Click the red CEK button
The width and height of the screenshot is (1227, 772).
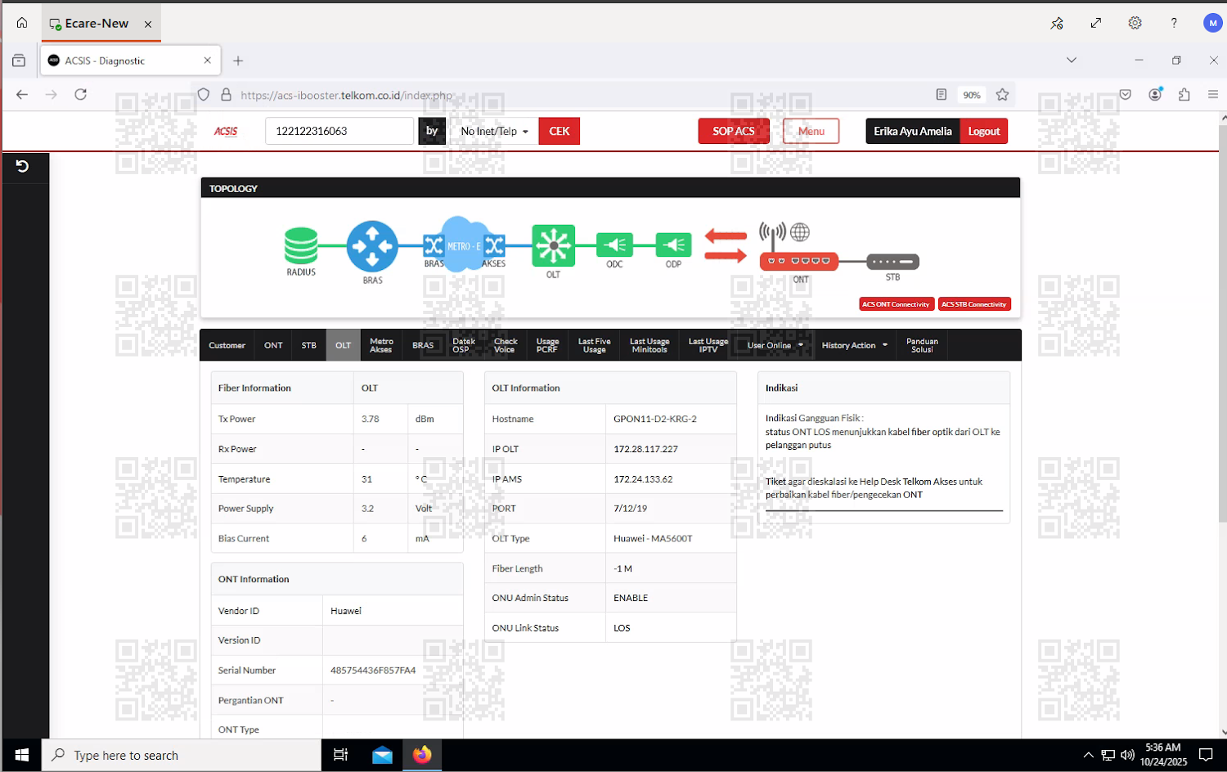[x=560, y=131]
